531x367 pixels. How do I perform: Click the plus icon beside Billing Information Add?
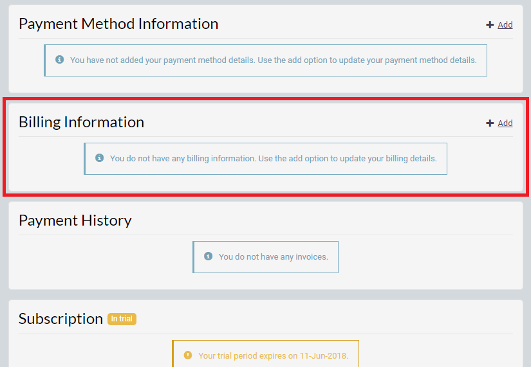pyautogui.click(x=490, y=123)
